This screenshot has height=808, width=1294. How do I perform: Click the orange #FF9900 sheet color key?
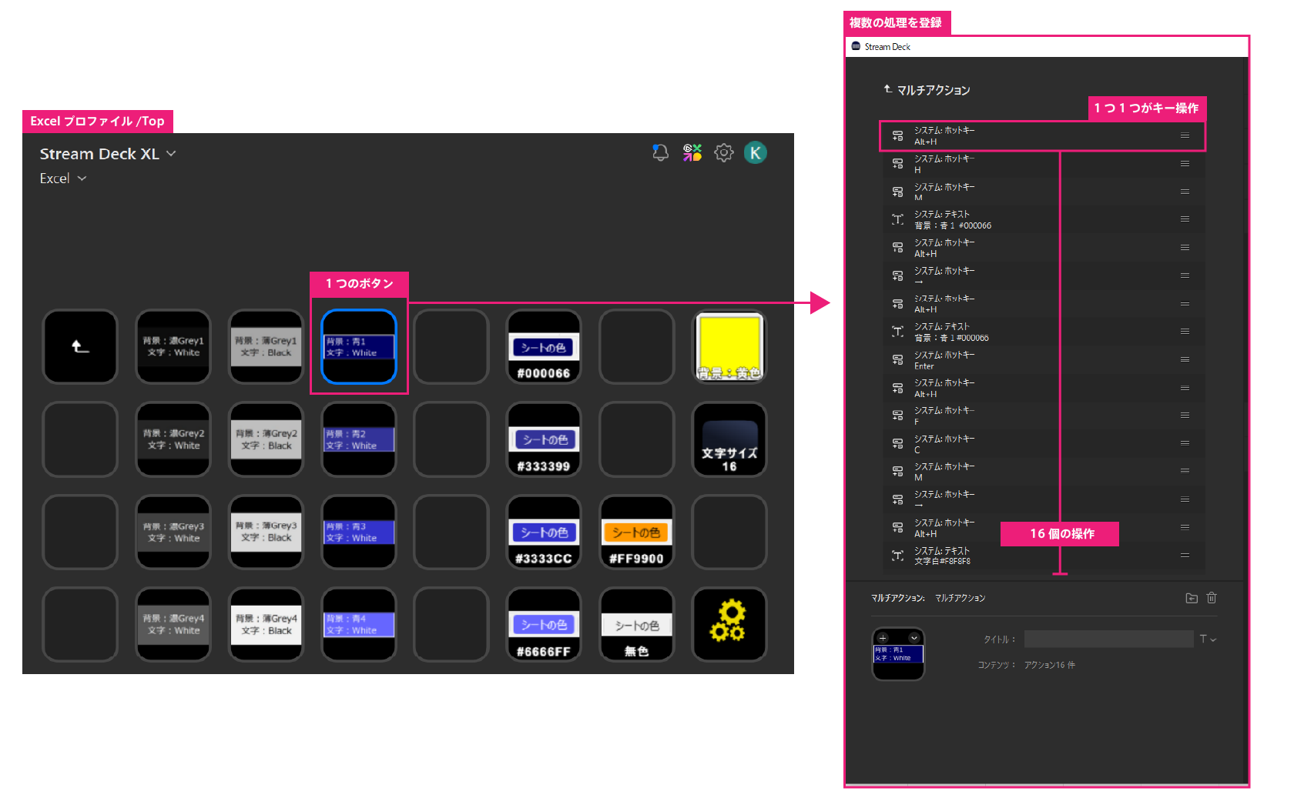(x=636, y=533)
